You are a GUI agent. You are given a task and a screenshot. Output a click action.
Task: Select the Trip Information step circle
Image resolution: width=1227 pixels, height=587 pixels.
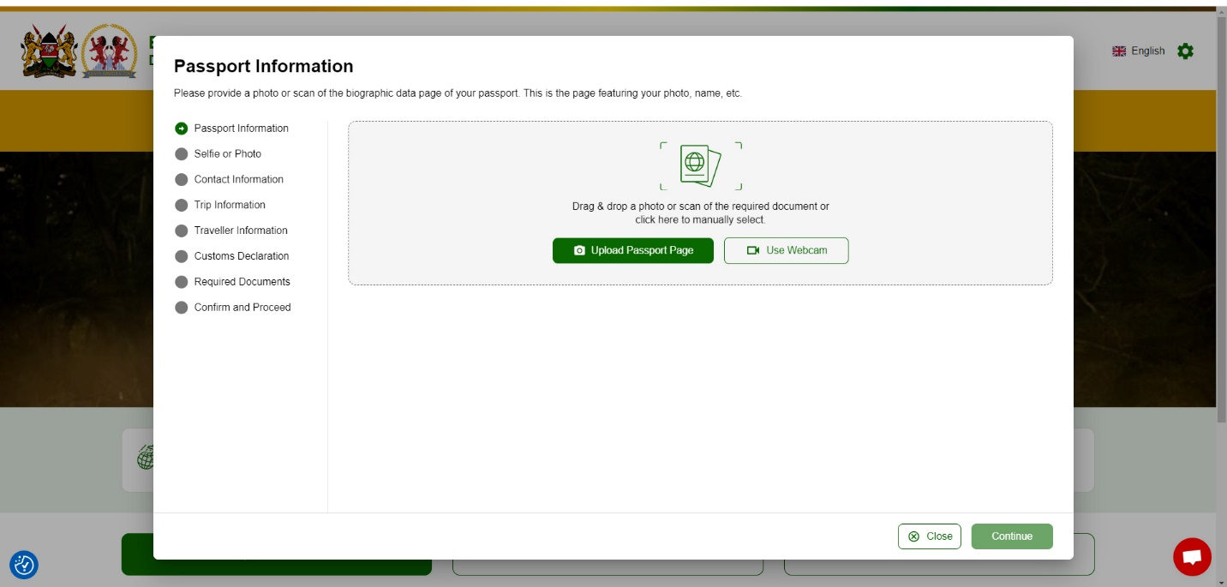[181, 206]
